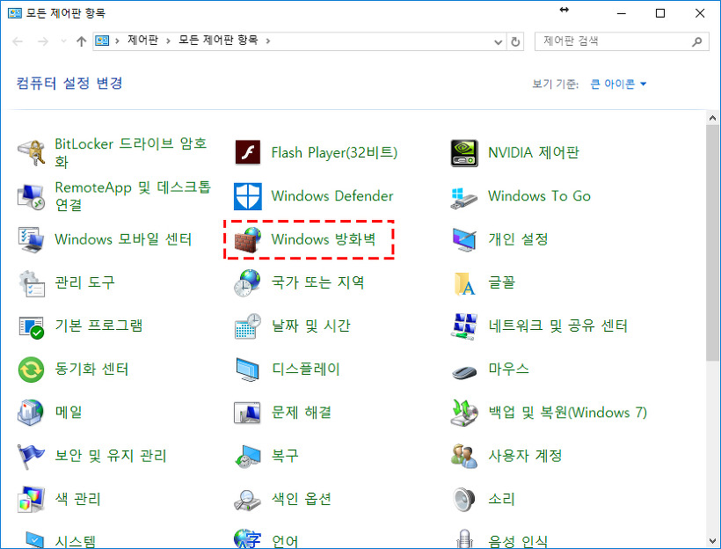Image resolution: width=721 pixels, height=549 pixels.
Task: Open the 음성 인식 link
Action: tap(518, 541)
